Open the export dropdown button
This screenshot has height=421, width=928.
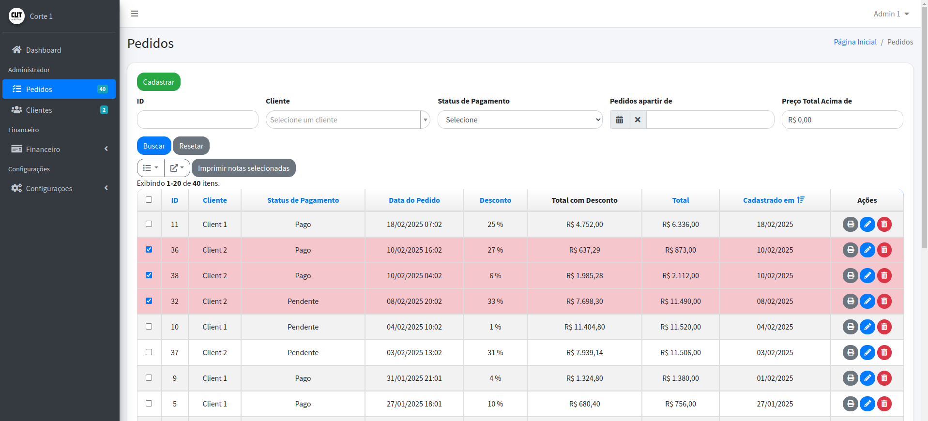click(177, 168)
